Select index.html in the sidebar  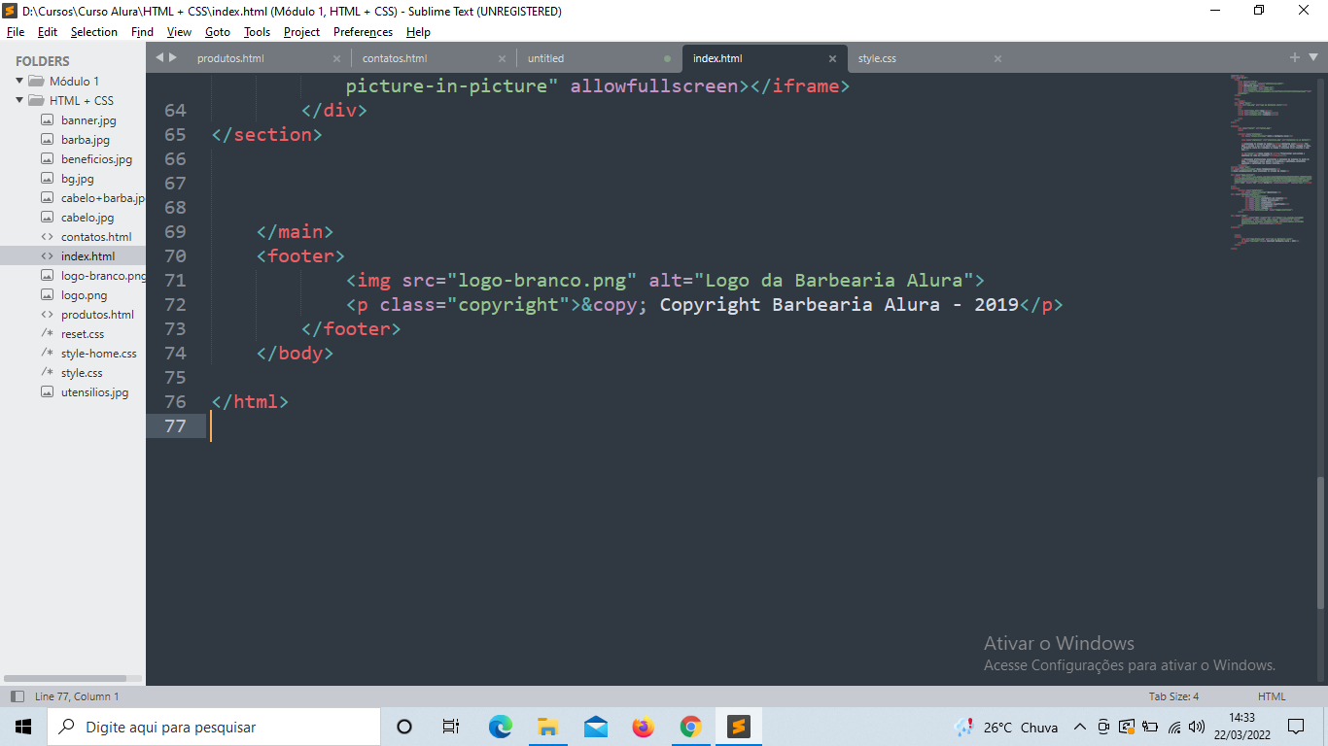(x=87, y=256)
